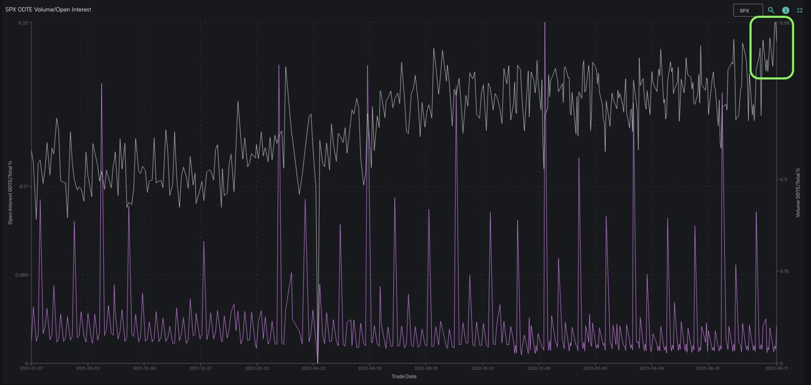Click the 'Open Interest 0DTE/Total %' axis title

[x=10, y=192]
